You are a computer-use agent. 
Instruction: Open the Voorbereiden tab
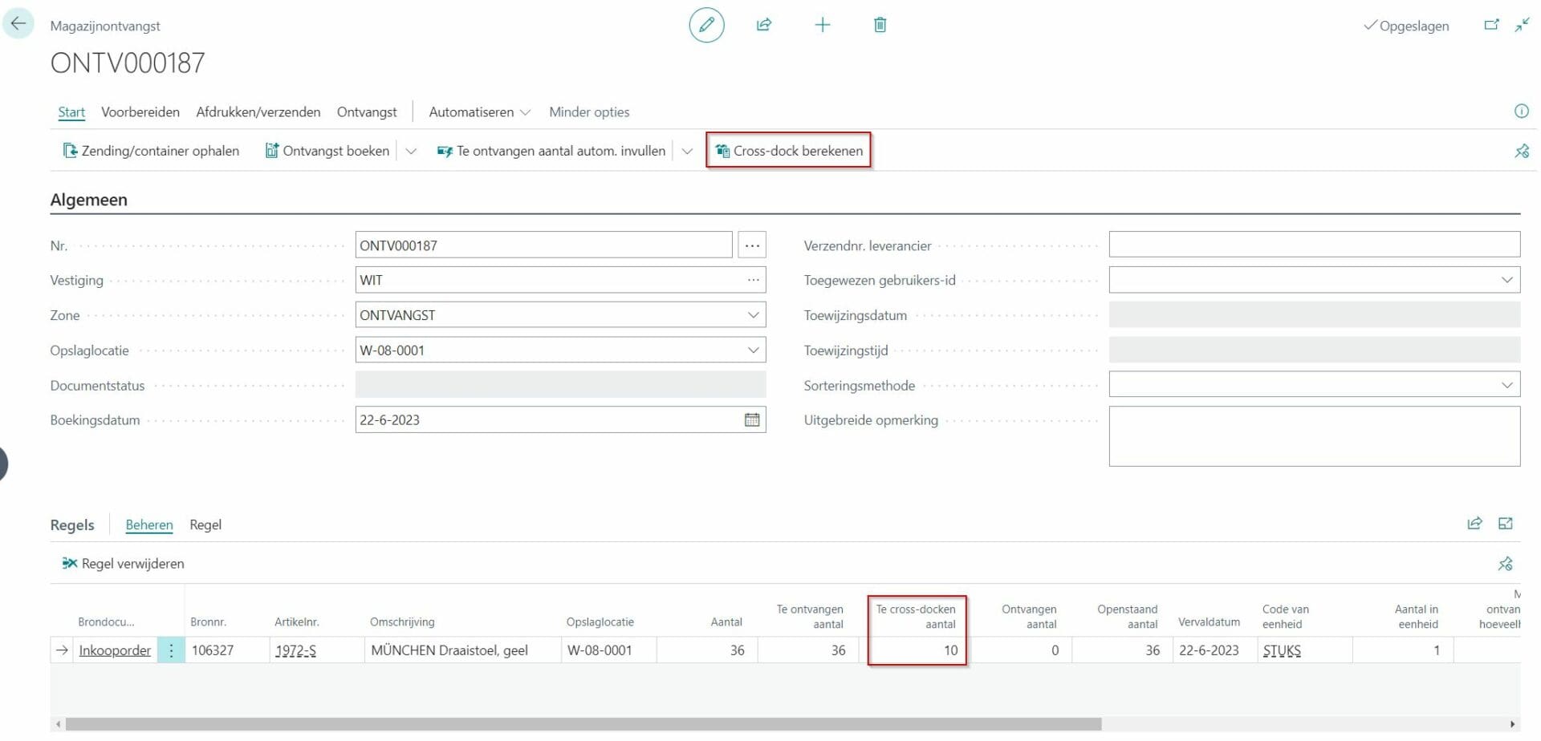(140, 112)
